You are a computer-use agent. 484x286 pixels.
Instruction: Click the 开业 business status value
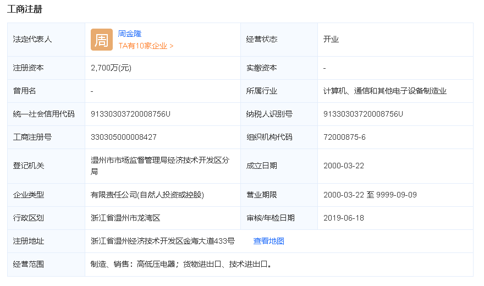(331, 40)
